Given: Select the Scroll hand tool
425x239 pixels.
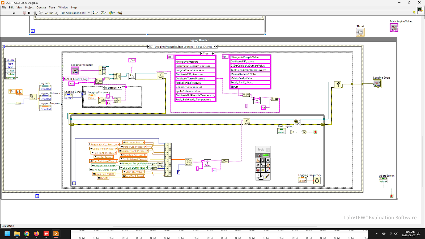Looking at the screenshot, I should click(268, 165).
